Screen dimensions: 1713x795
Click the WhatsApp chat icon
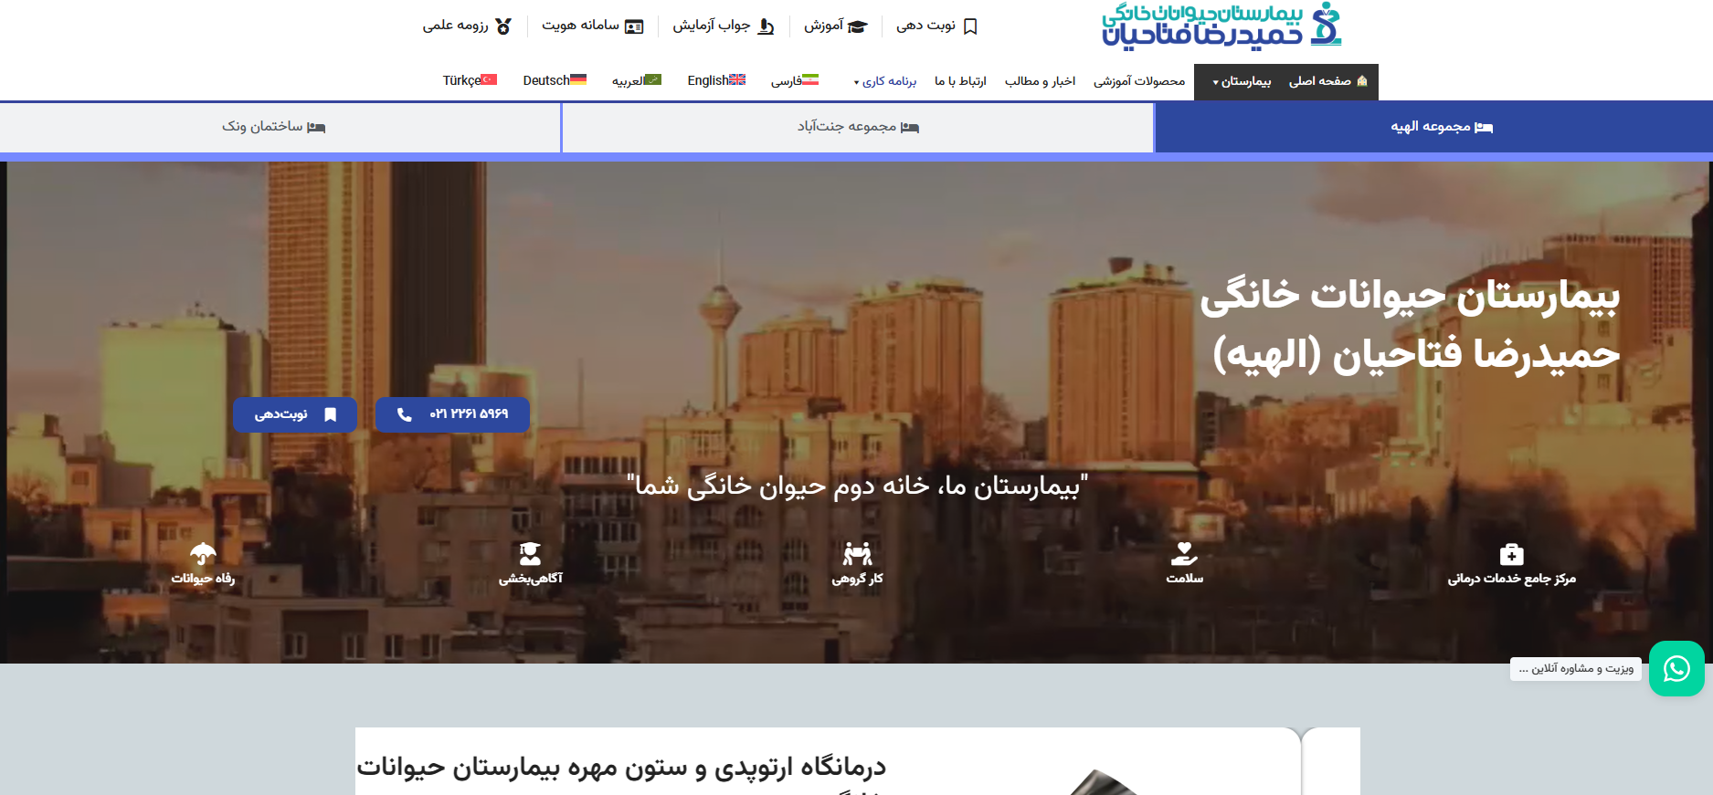[x=1676, y=669]
